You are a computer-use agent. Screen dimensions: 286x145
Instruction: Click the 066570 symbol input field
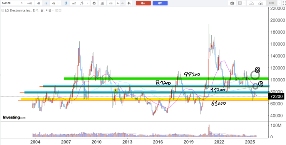tap(10, 3)
